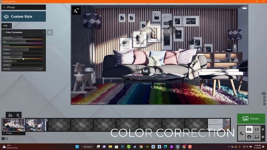Viewport: 267px width, 150px height.
Task: Switch to Movie mode film icon
Action: [x=257, y=130]
